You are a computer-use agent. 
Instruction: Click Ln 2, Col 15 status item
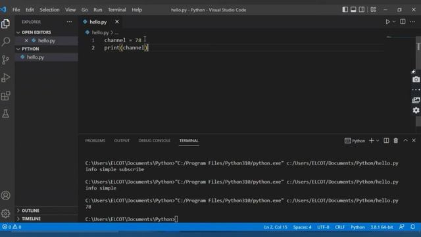276,227
